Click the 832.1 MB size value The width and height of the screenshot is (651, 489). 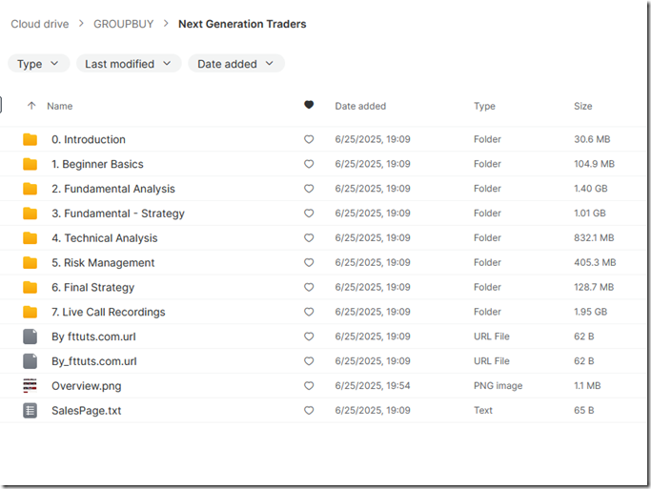pos(594,238)
